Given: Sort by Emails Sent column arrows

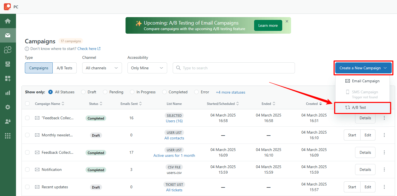Looking at the screenshot, I should coord(140,104).
